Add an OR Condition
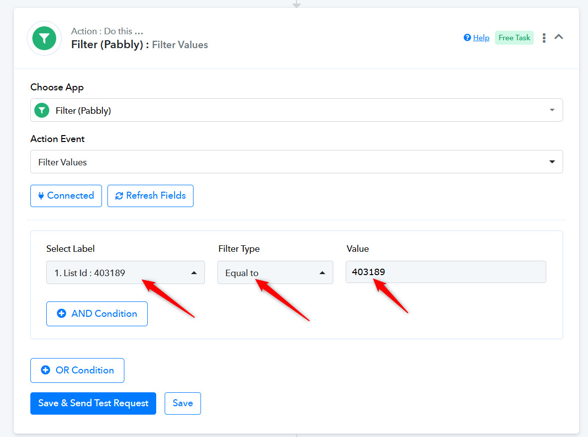 coord(77,370)
